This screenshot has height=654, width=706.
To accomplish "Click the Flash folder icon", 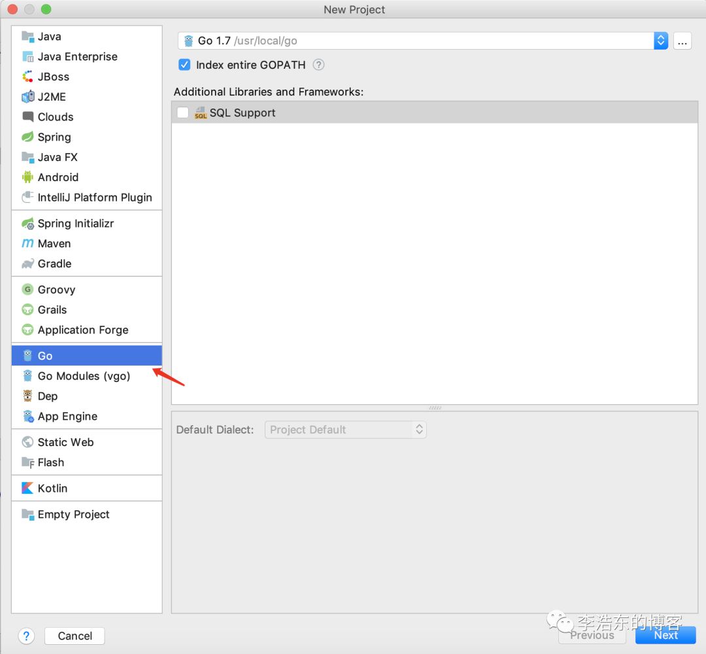I will click(28, 462).
